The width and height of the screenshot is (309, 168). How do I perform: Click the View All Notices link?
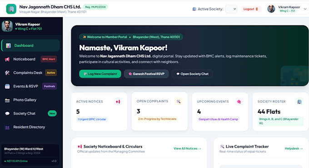point(187,149)
